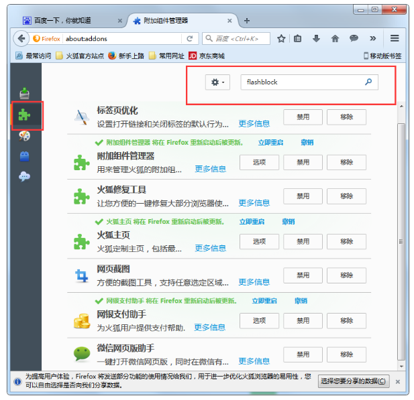Open the hamburger menu button
The height and width of the screenshot is (400, 414).
[x=395, y=38]
